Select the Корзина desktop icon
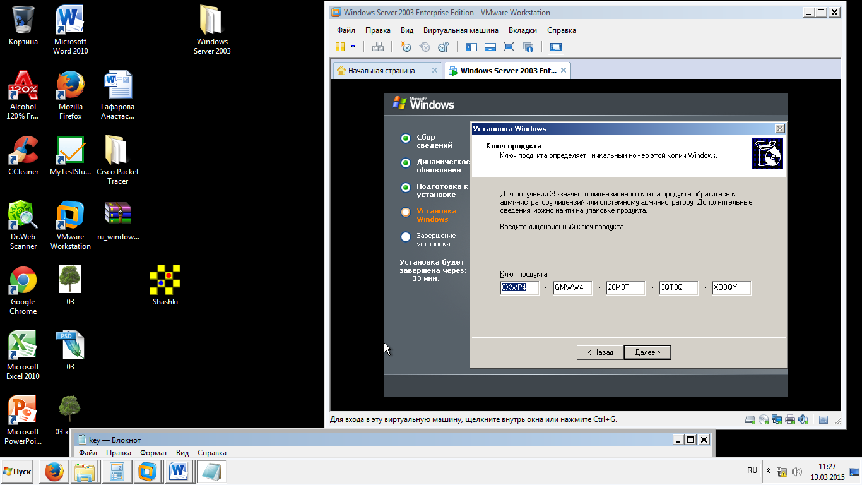 23,25
